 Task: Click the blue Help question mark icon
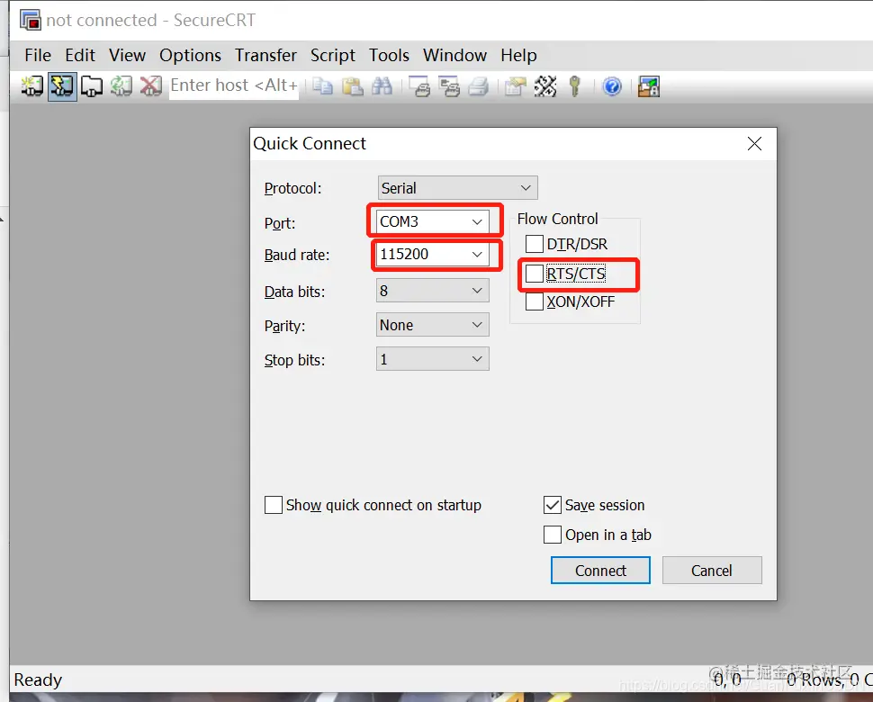[x=612, y=86]
